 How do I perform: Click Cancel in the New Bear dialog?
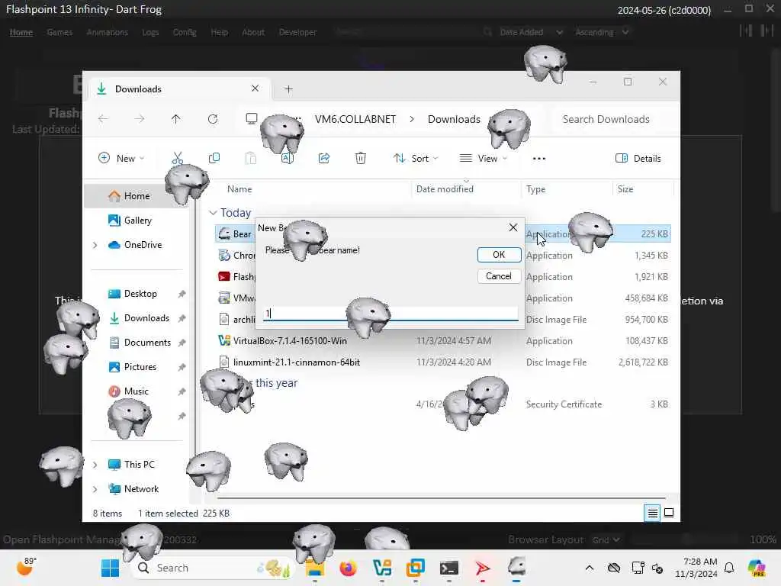click(499, 276)
